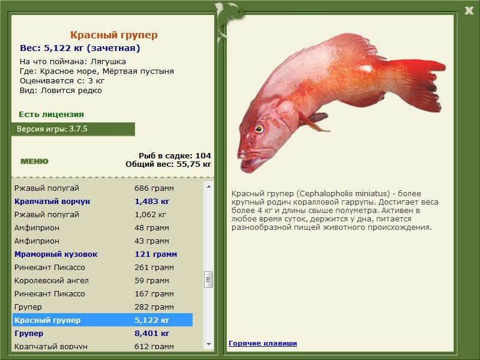The width and height of the screenshot is (480, 360).
Task: Open the МЕНЮ button
Action: pyautogui.click(x=34, y=161)
